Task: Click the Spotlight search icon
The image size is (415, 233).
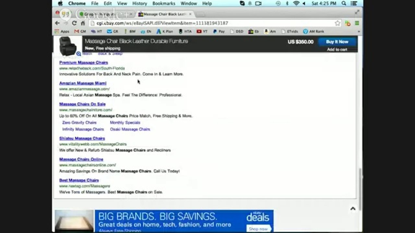Action: [344, 4]
